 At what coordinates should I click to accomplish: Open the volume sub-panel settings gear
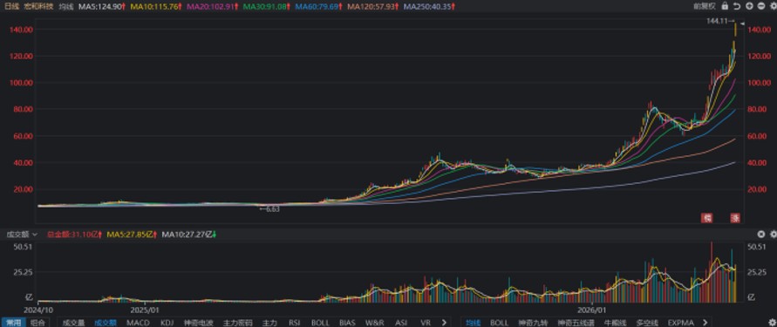coord(773,235)
